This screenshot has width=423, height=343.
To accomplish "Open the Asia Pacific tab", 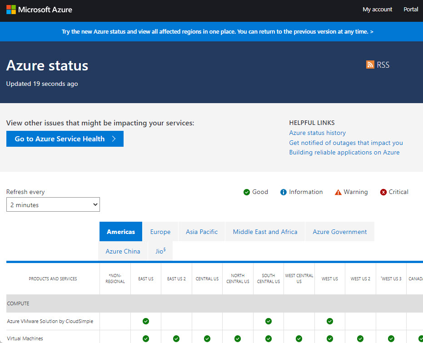I will 202,232.
